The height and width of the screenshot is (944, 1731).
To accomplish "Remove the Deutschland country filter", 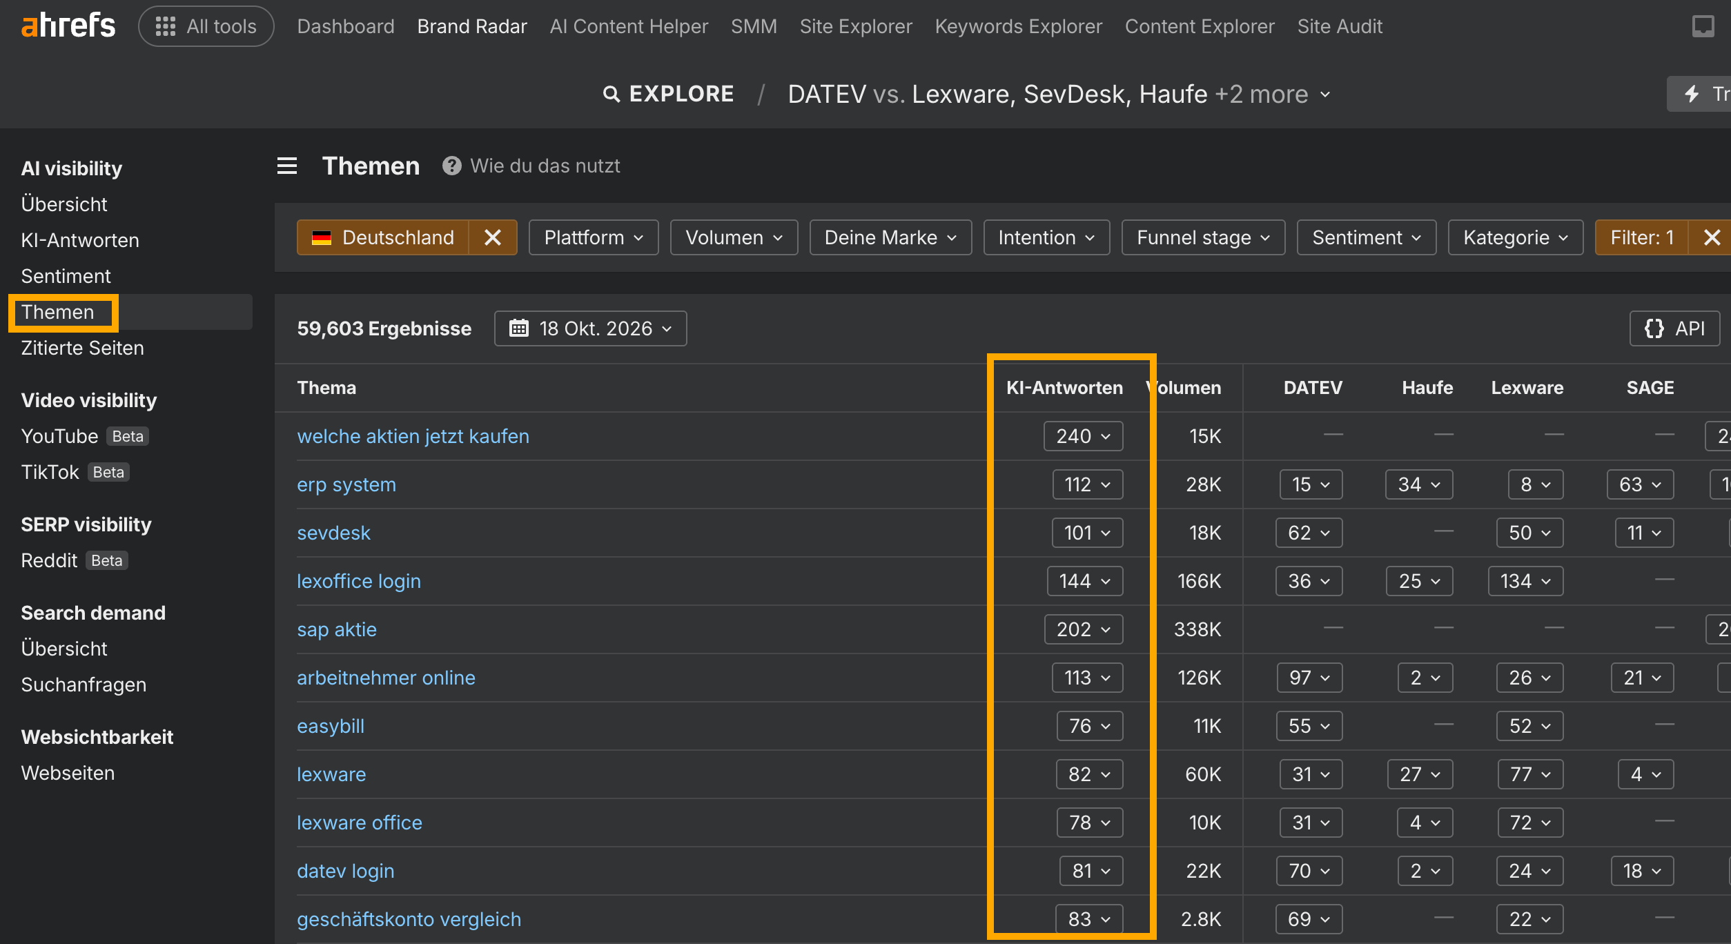I will click(493, 237).
